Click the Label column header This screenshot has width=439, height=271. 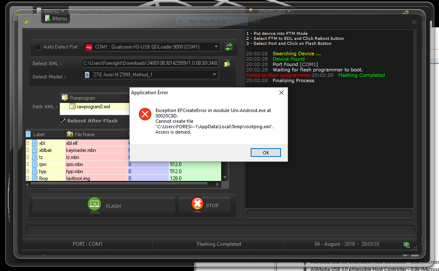[x=45, y=134]
